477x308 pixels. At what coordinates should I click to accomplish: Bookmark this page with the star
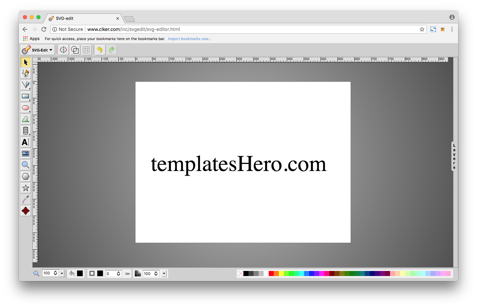click(422, 29)
